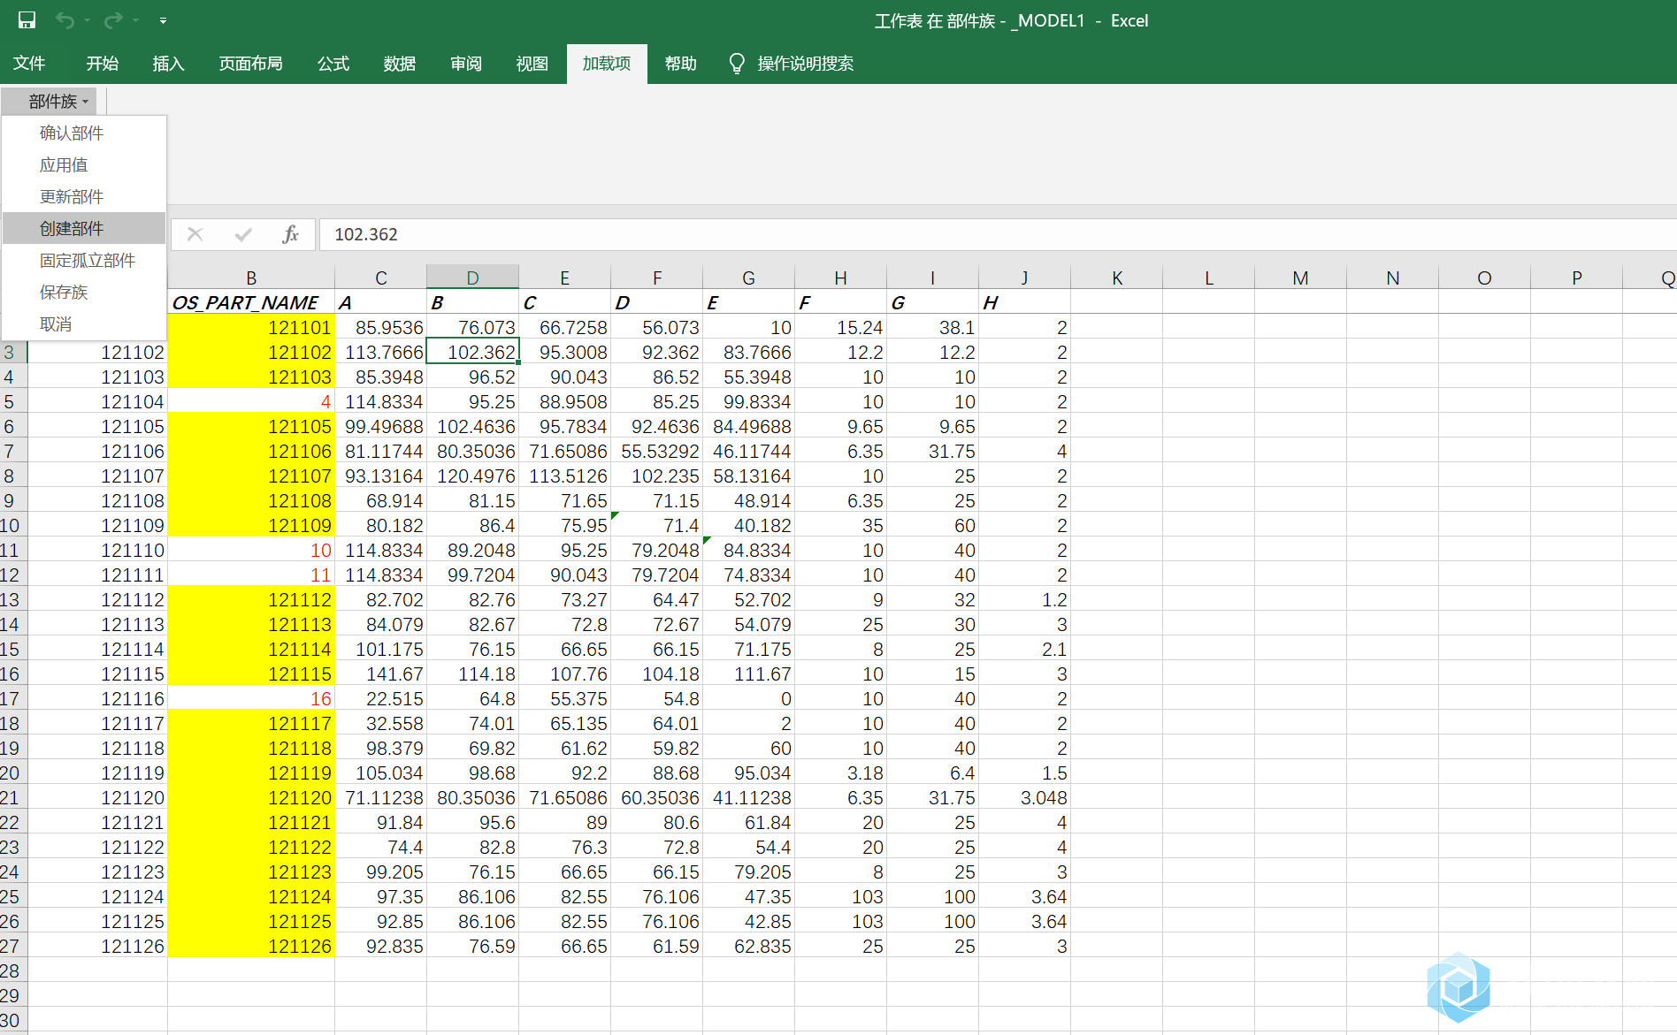Image resolution: width=1677 pixels, height=1035 pixels.
Task: Select column B header
Action: pos(251,278)
